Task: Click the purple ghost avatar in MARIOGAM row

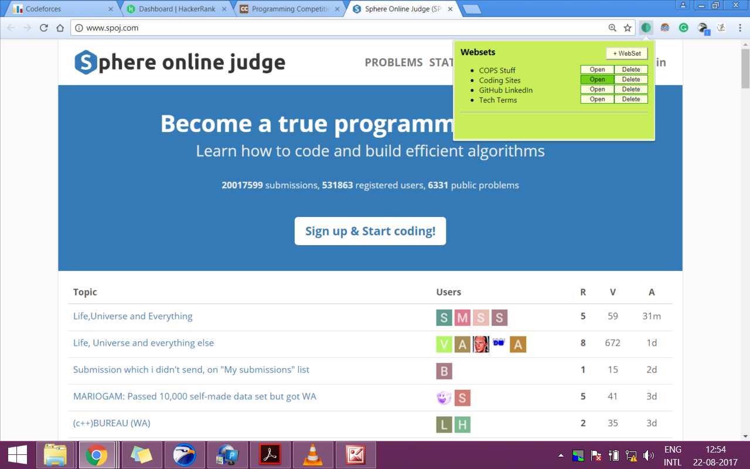Action: tap(444, 398)
